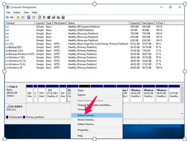Sort by the % Free column header
Screen dimensions: 187x141
pos(159,23)
